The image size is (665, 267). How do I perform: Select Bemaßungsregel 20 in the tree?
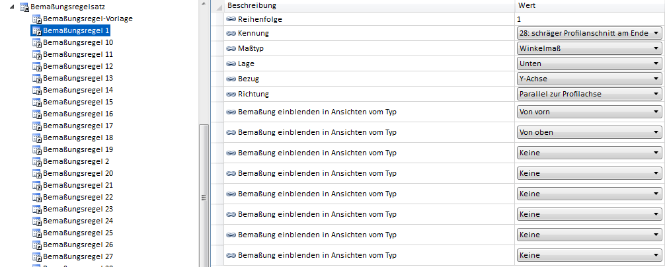[x=78, y=173]
